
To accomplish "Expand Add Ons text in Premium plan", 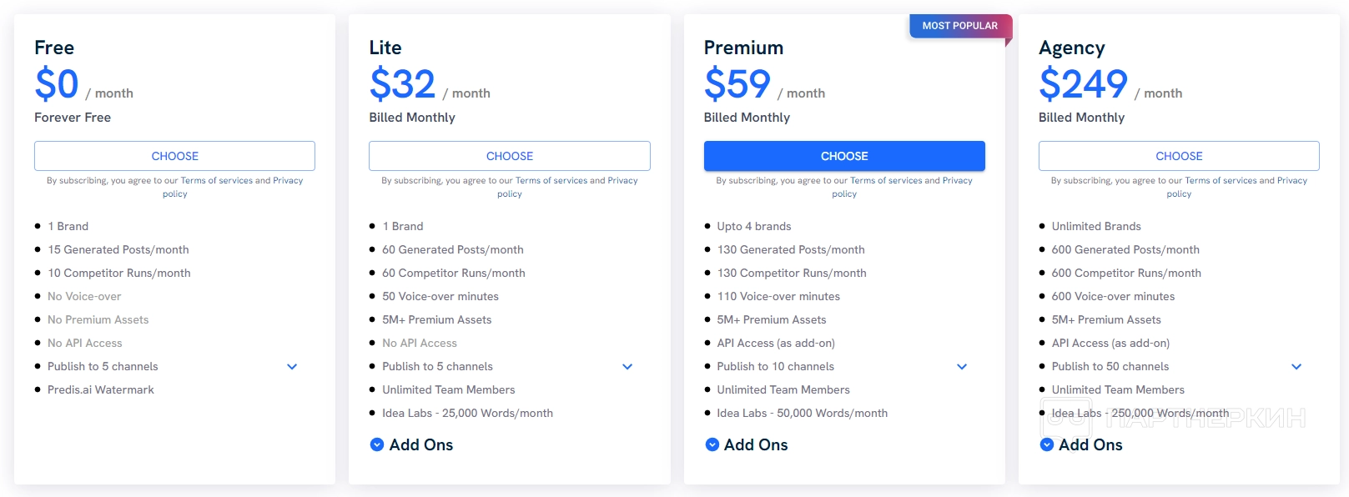I will [x=756, y=445].
